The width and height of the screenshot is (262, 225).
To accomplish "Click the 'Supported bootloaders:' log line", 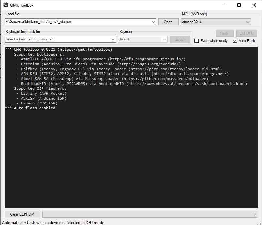I will 39,54.
